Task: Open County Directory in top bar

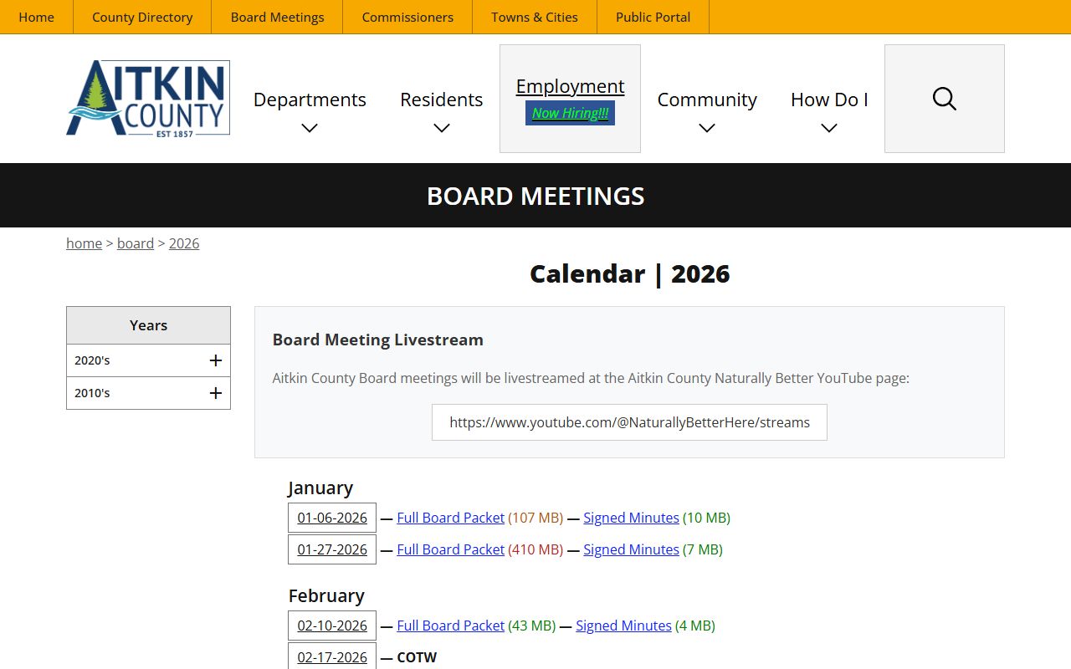Action: (142, 17)
